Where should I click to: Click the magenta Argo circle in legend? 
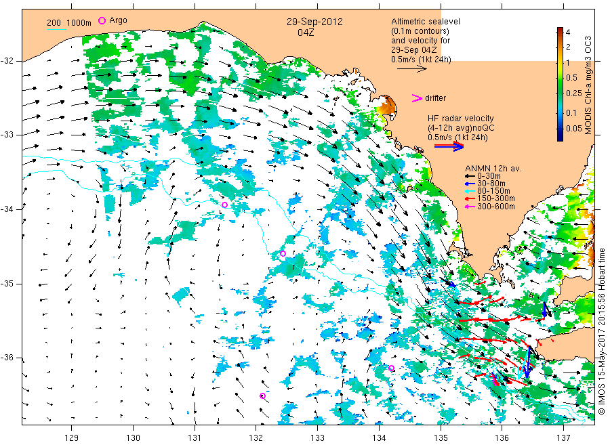(x=102, y=20)
